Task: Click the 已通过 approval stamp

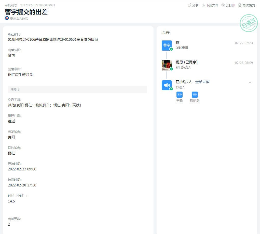Action: tap(249, 23)
